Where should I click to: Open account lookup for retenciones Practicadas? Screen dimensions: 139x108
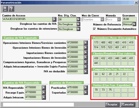[86, 87]
